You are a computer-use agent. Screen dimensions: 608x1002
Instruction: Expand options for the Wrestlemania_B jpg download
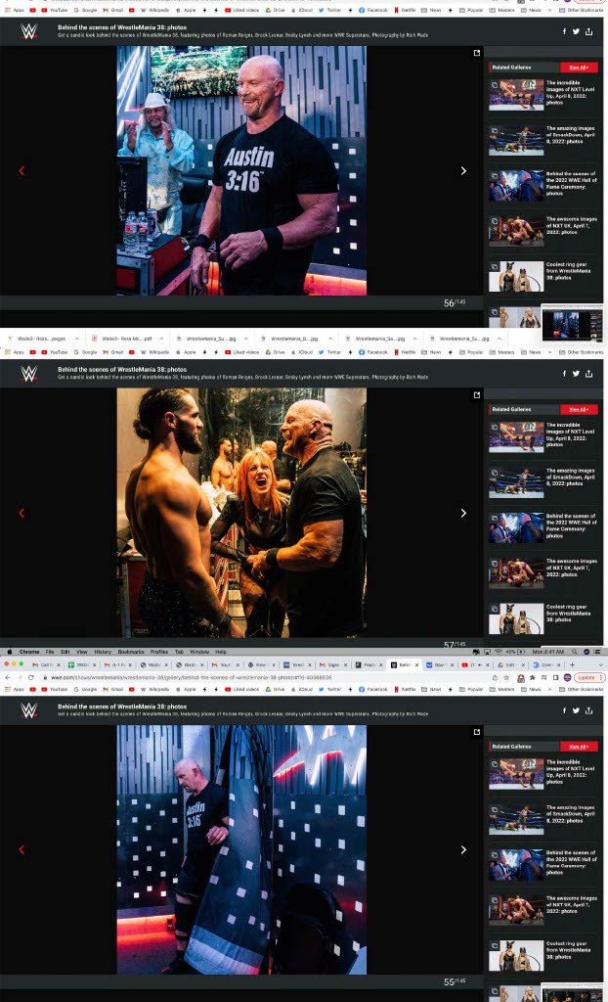point(329,339)
